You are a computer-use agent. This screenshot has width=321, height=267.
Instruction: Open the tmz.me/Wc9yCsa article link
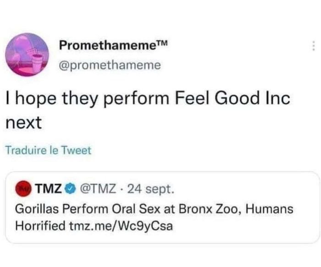[x=121, y=226]
